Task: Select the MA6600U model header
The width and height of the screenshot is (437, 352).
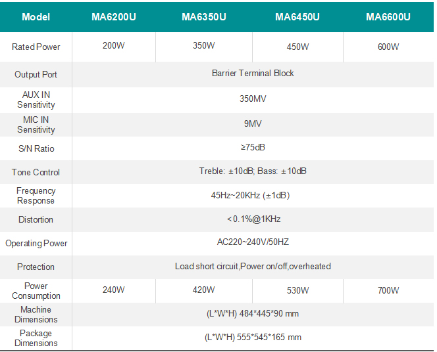Action: coord(388,17)
